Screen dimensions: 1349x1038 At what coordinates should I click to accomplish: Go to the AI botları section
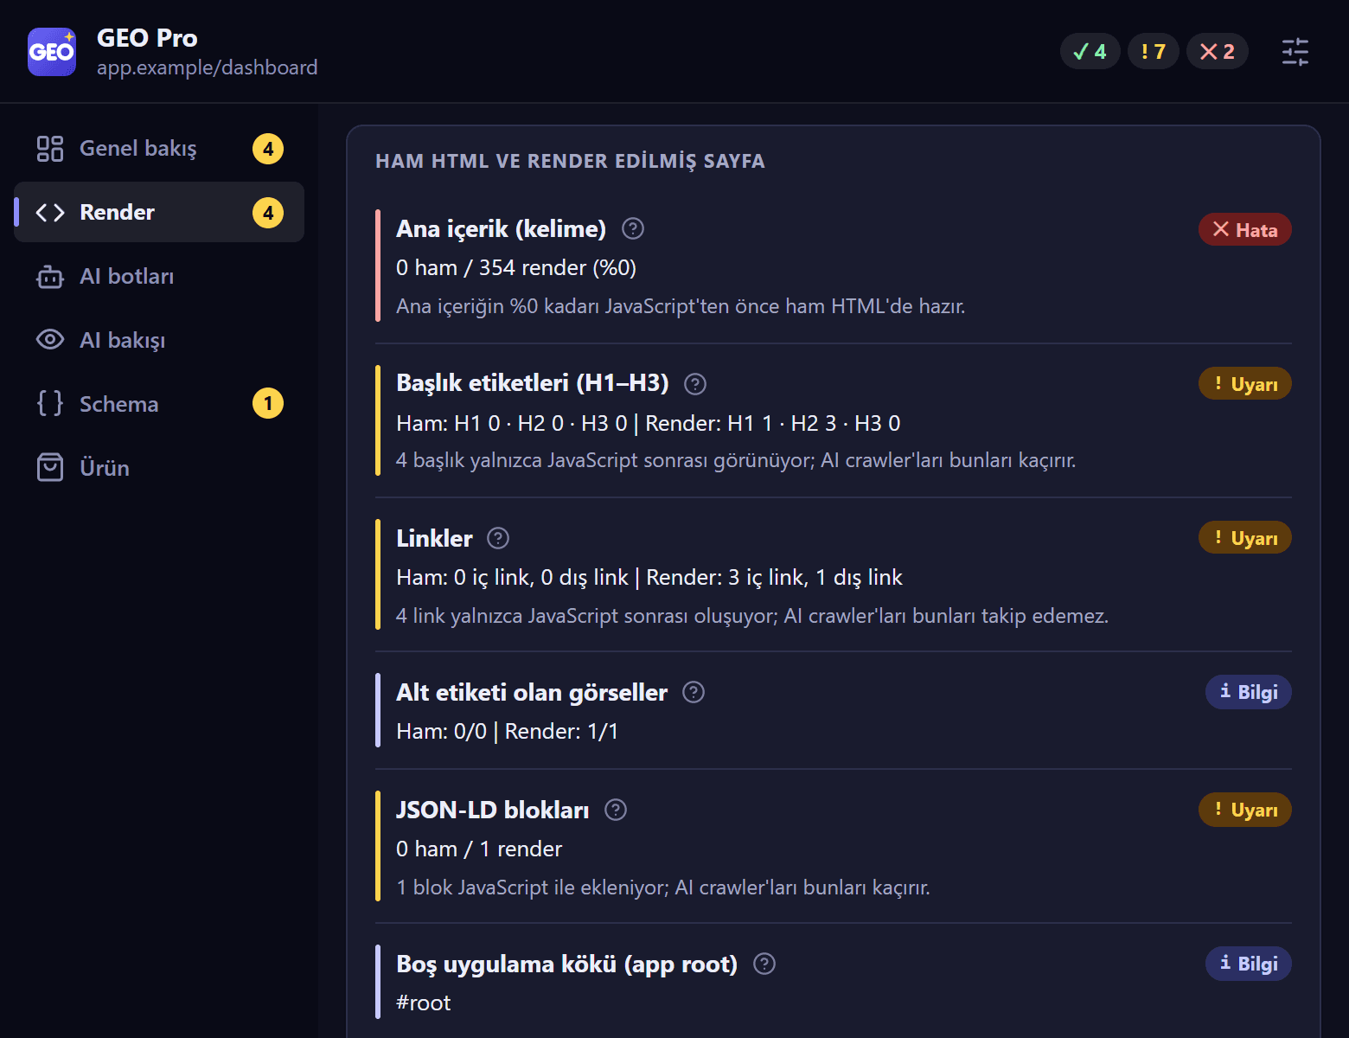pos(159,276)
